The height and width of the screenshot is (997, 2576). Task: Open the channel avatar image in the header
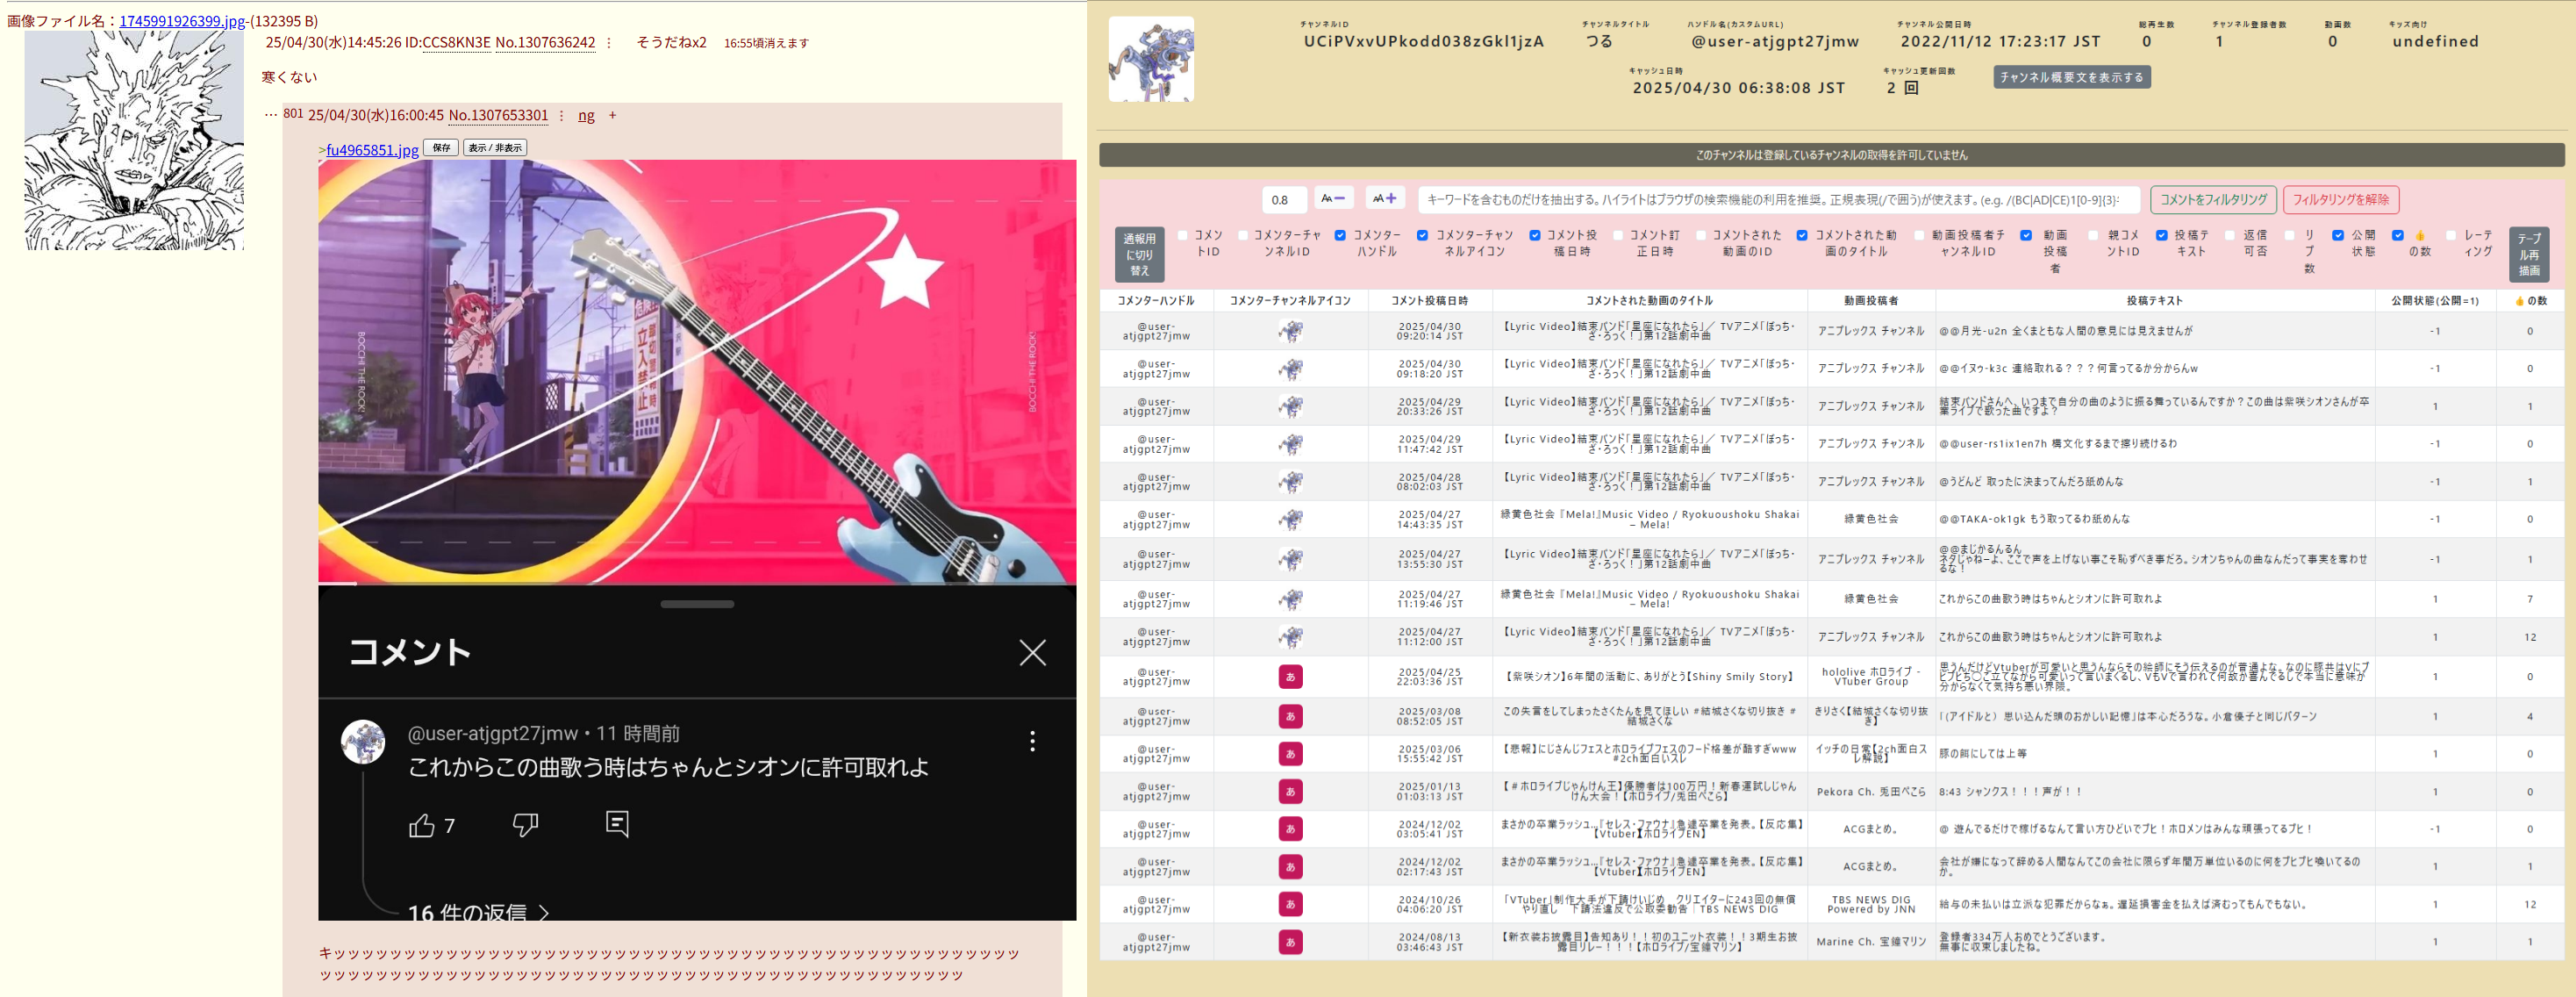(x=1151, y=59)
